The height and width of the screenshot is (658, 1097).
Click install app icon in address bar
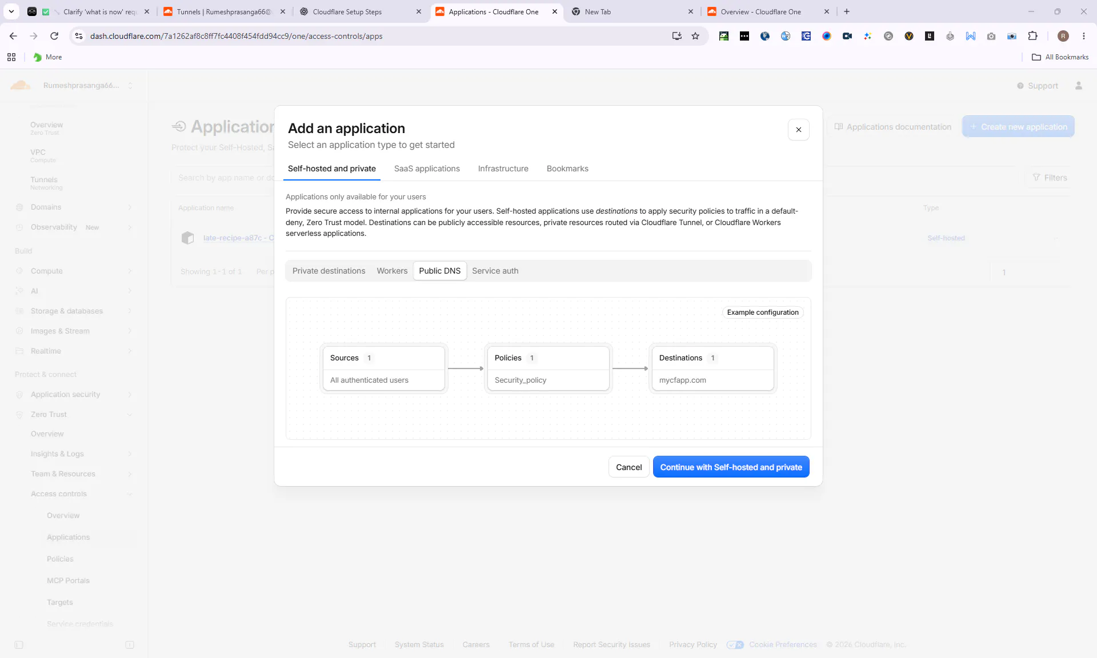[677, 36]
